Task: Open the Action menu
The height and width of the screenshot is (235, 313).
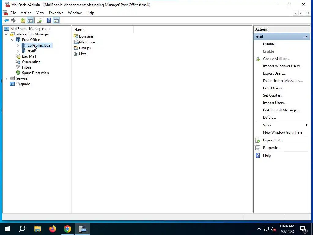Action: (26, 13)
